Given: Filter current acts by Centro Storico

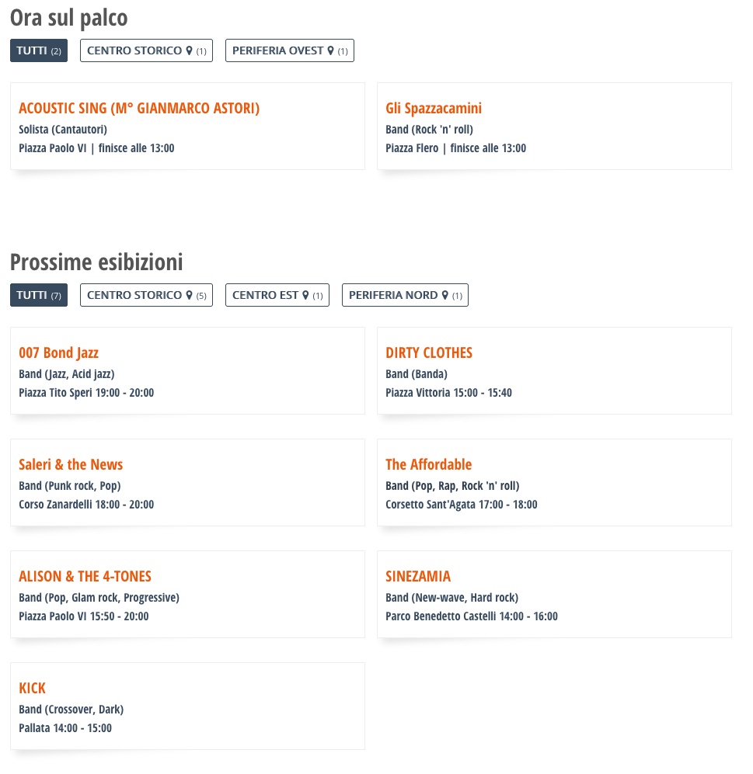Looking at the screenshot, I should pyautogui.click(x=146, y=50).
